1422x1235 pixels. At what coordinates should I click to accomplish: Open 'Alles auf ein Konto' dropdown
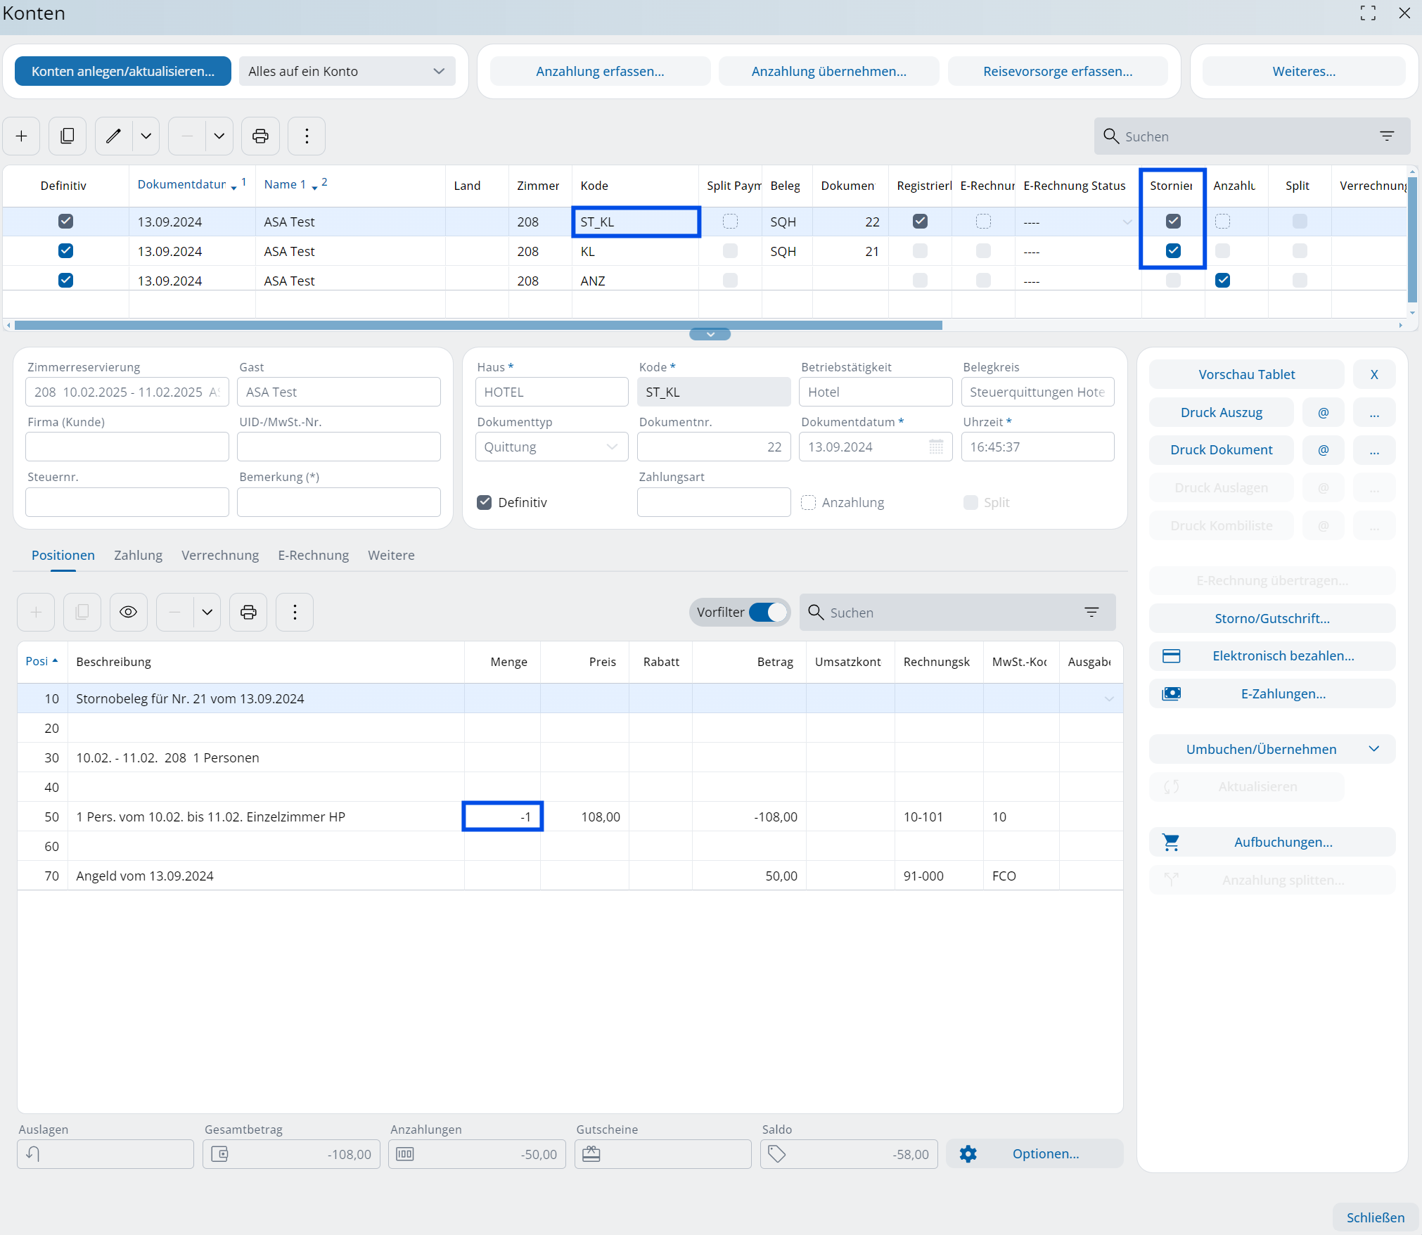347,71
